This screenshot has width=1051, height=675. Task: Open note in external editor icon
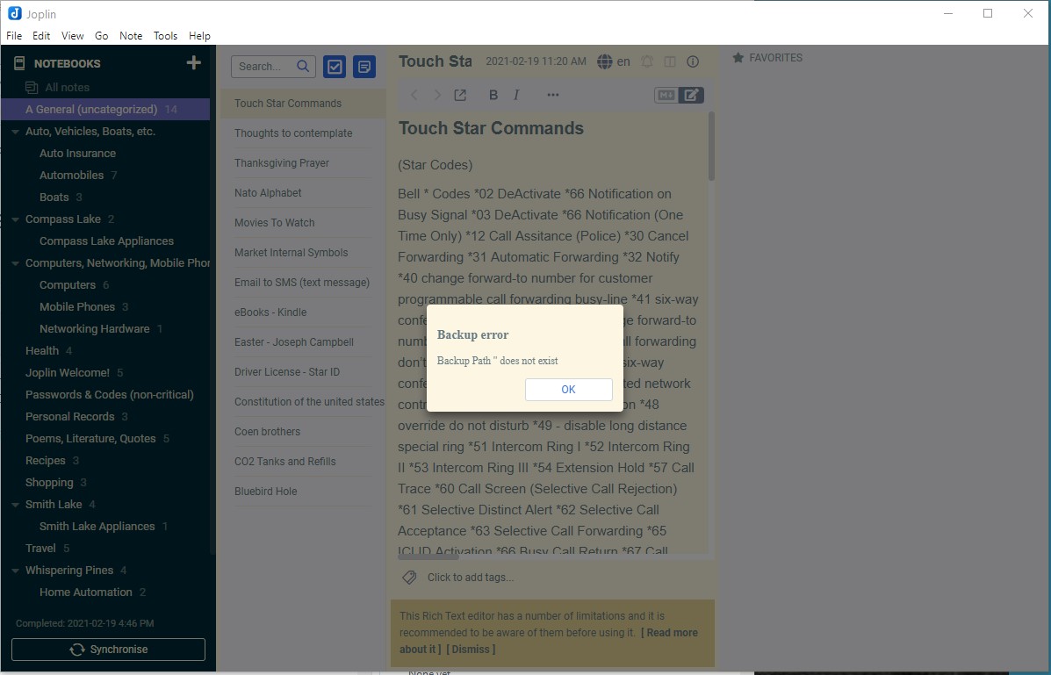pyautogui.click(x=460, y=95)
